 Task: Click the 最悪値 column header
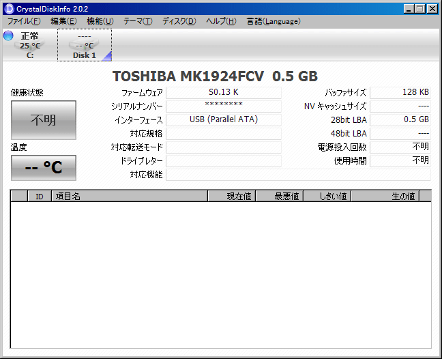pyautogui.click(x=280, y=197)
